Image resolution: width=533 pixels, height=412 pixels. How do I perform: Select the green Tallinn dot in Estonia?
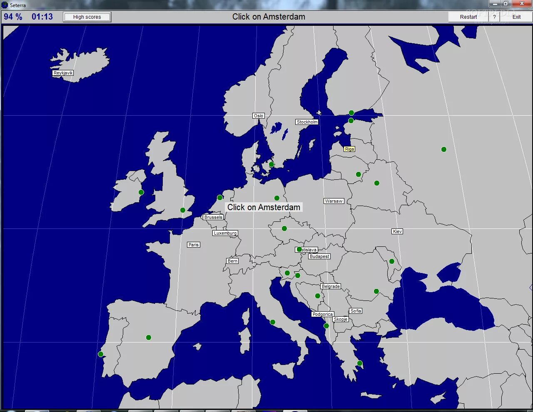point(351,121)
